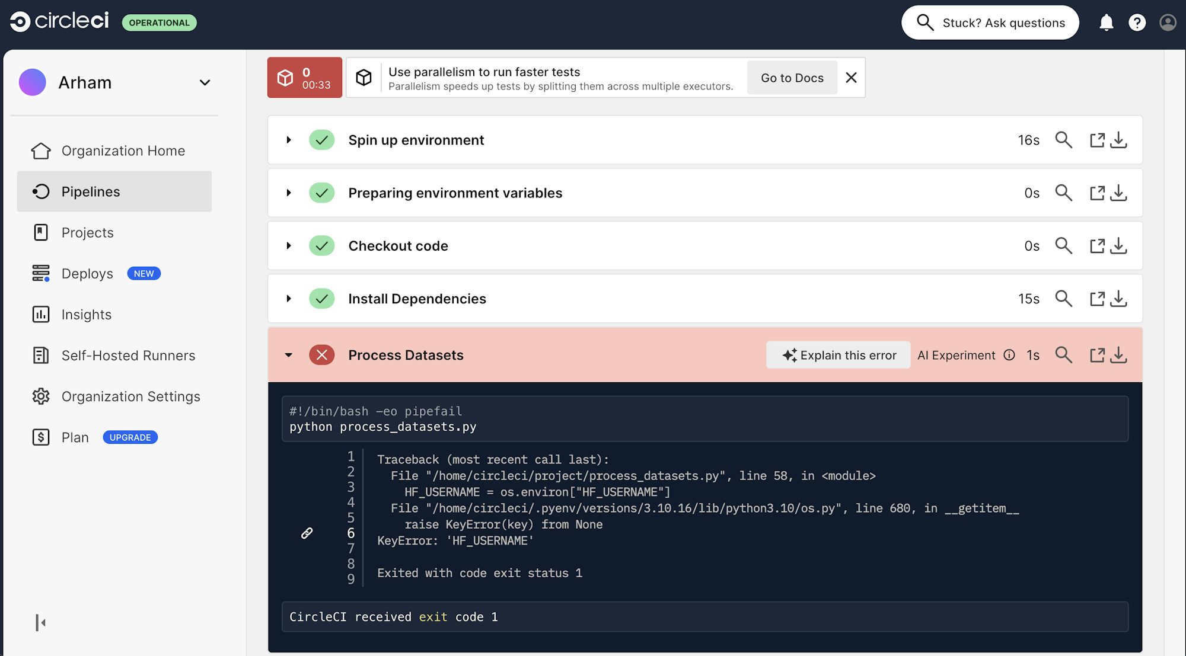Dismiss the parallelism tip banner

[851, 78]
